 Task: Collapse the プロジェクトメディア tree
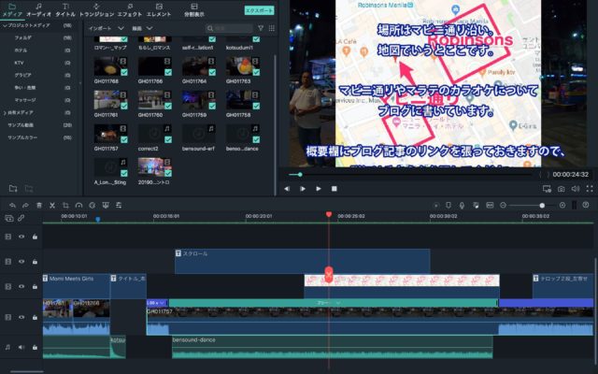pos(4,24)
